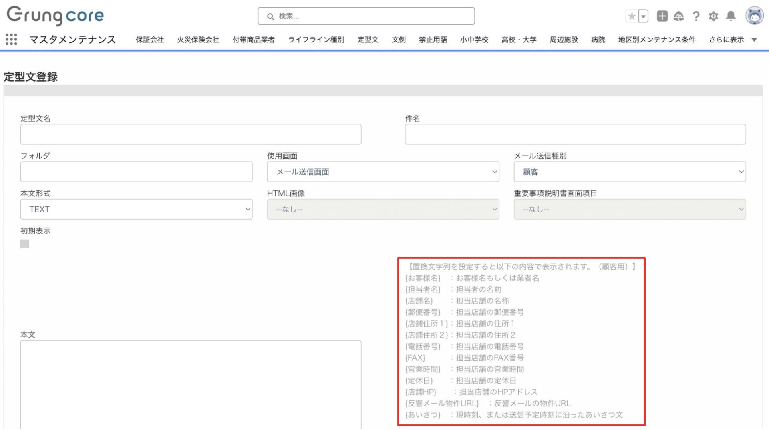The width and height of the screenshot is (769, 430).
Task: Open the user profile avatar
Action: (x=754, y=16)
